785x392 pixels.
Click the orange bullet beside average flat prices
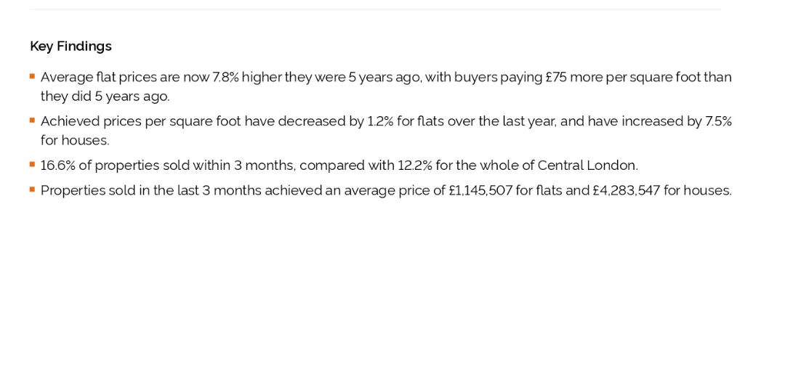[x=32, y=76]
